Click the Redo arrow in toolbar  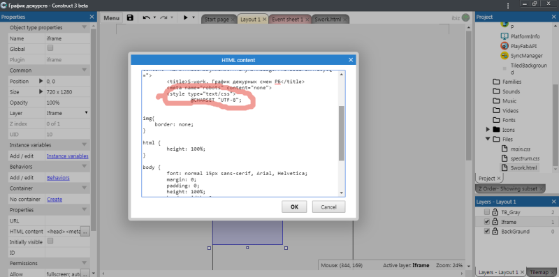(164, 18)
